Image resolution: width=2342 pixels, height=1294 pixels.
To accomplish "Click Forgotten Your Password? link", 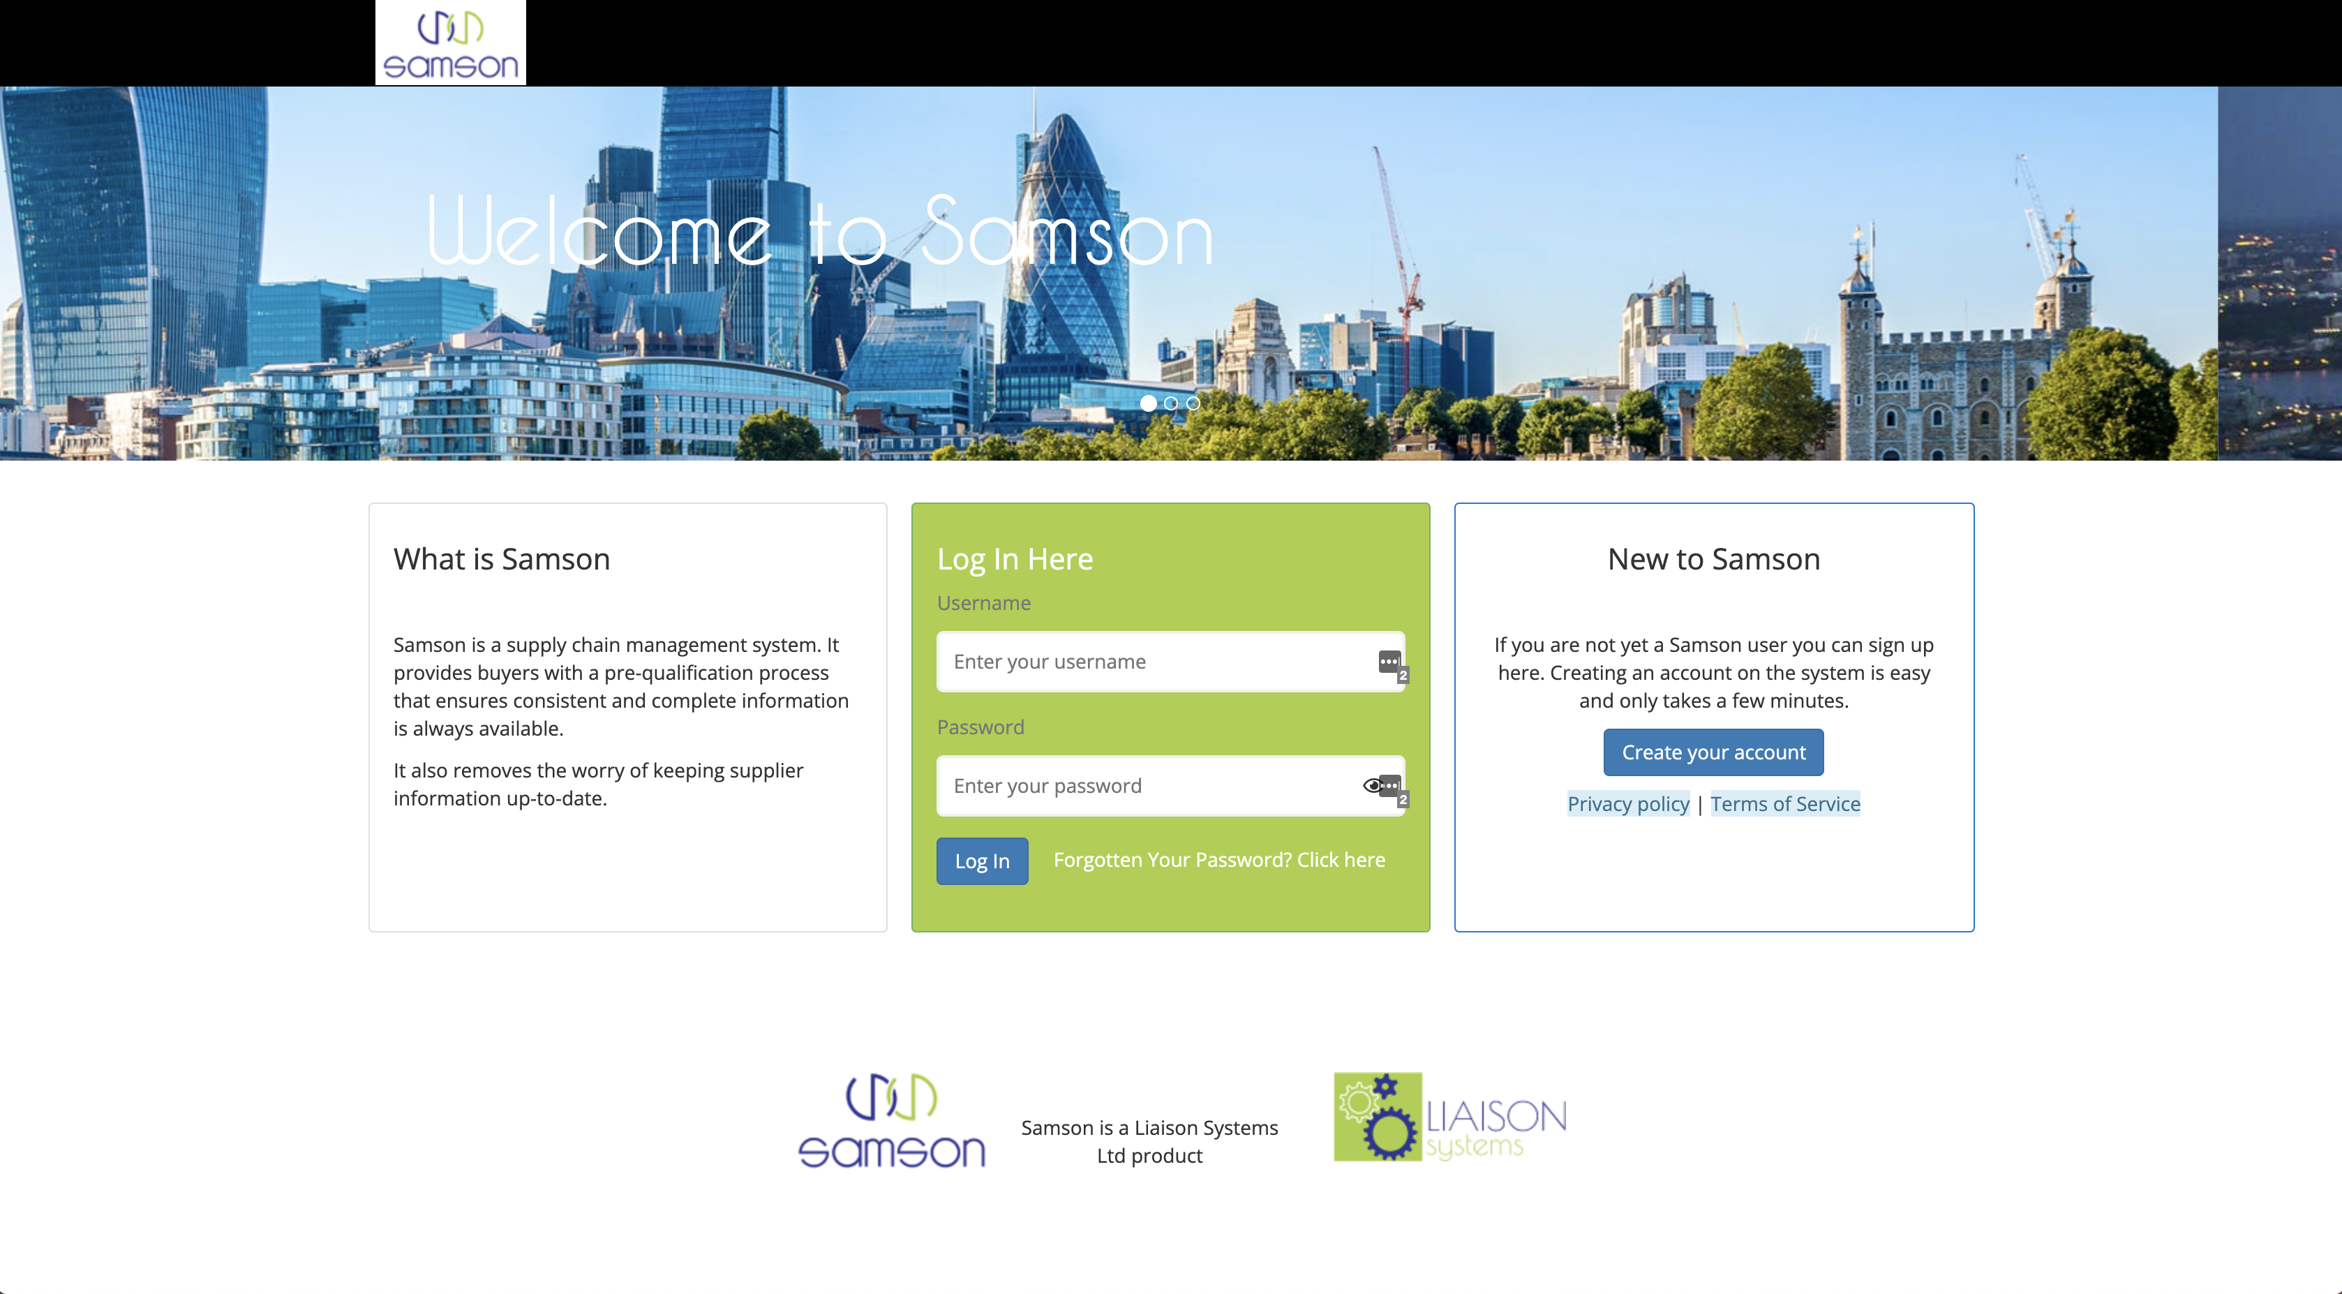I will 1218,859.
